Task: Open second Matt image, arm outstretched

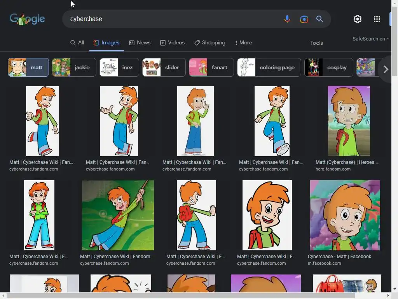Action: tap(119, 121)
